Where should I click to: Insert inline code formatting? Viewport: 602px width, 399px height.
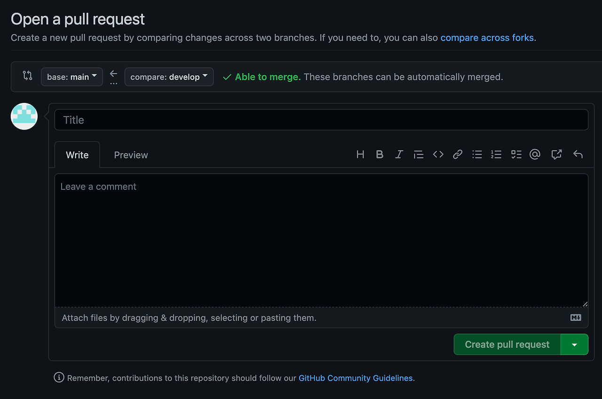(x=438, y=154)
